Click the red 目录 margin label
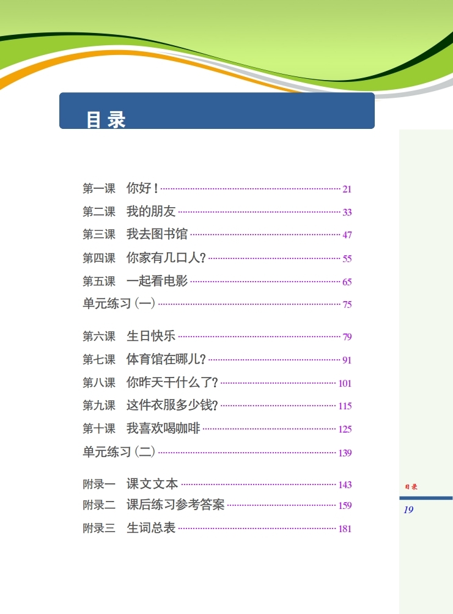 411,487
